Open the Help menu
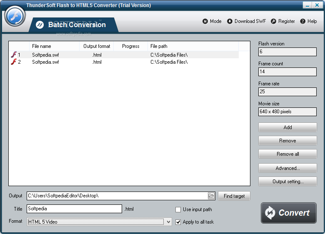The width and height of the screenshot is (325, 234). pyautogui.click(x=309, y=21)
